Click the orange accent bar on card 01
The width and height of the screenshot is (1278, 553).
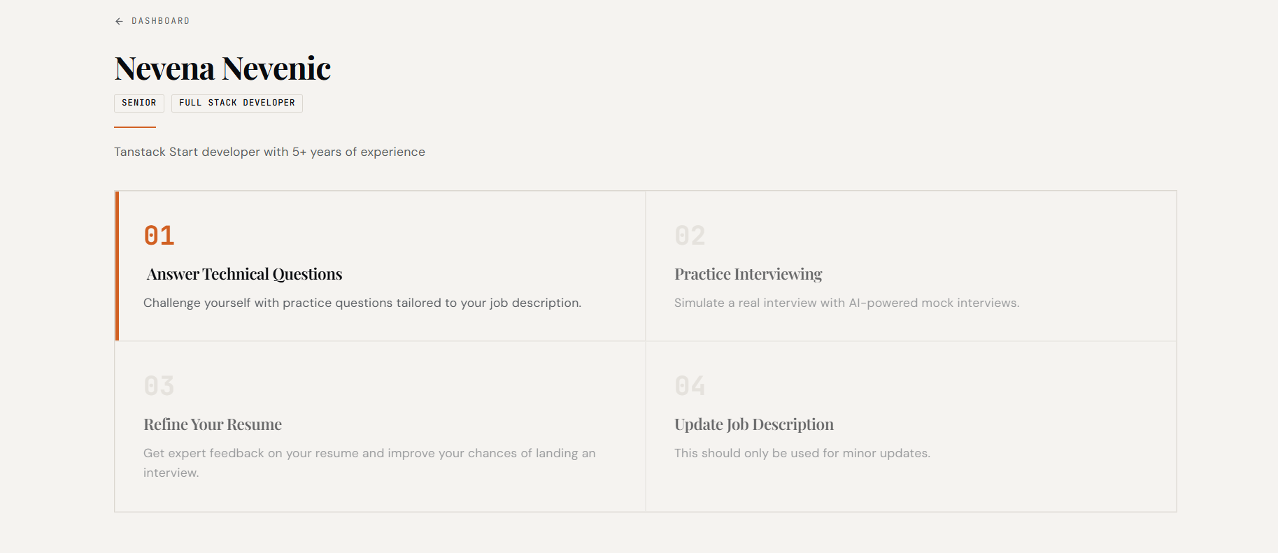(117, 266)
